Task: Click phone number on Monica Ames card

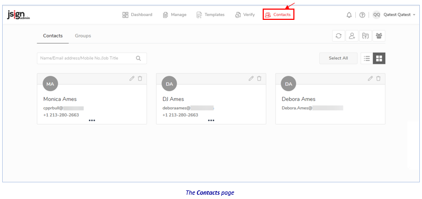Action: click(x=61, y=115)
